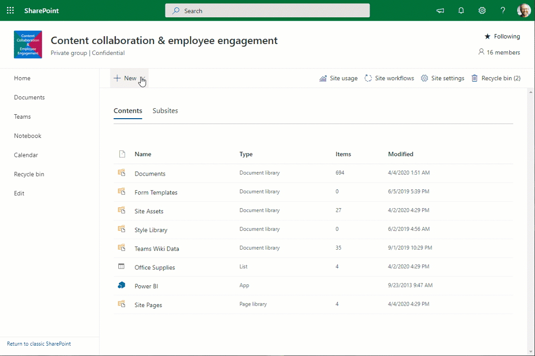Open the Help question mark icon
535x356 pixels.
pyautogui.click(x=502, y=10)
